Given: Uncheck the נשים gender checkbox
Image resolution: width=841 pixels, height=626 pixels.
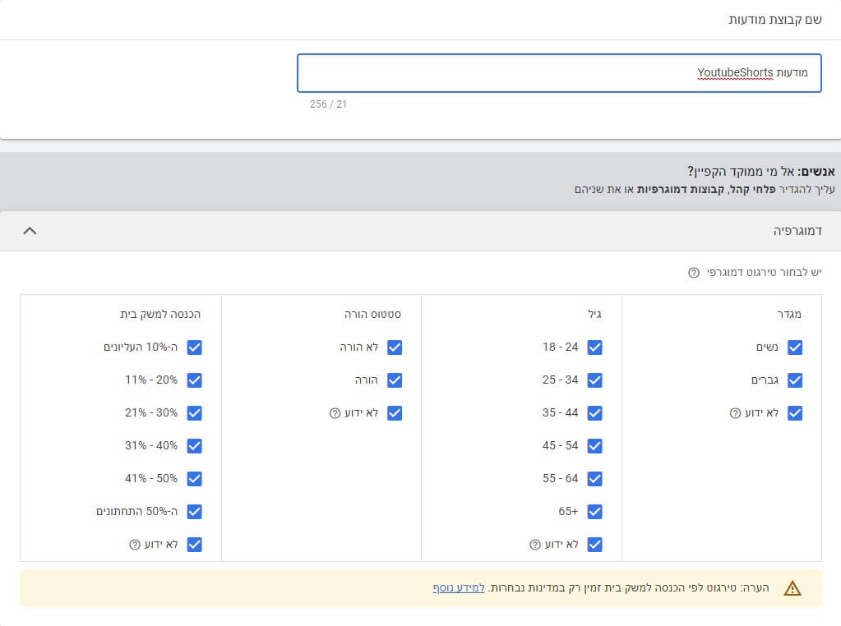Looking at the screenshot, I should pos(794,348).
